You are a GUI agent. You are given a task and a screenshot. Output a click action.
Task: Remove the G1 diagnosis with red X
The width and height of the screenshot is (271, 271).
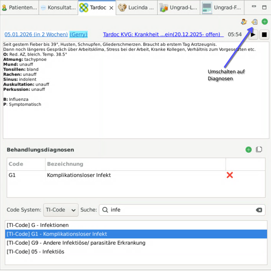point(230,175)
